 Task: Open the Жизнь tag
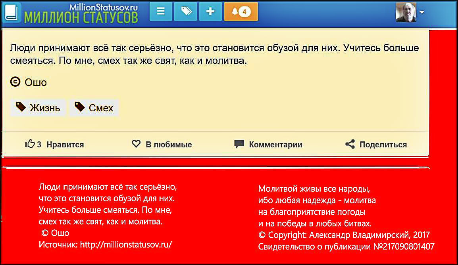click(x=38, y=108)
